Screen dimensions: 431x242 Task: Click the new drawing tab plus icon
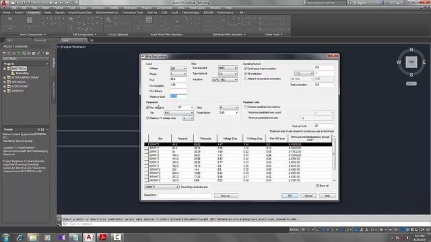(92, 40)
